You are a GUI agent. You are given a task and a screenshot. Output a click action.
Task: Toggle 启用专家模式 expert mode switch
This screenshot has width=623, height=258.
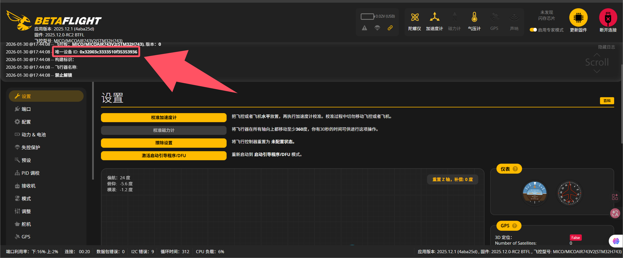[533, 30]
